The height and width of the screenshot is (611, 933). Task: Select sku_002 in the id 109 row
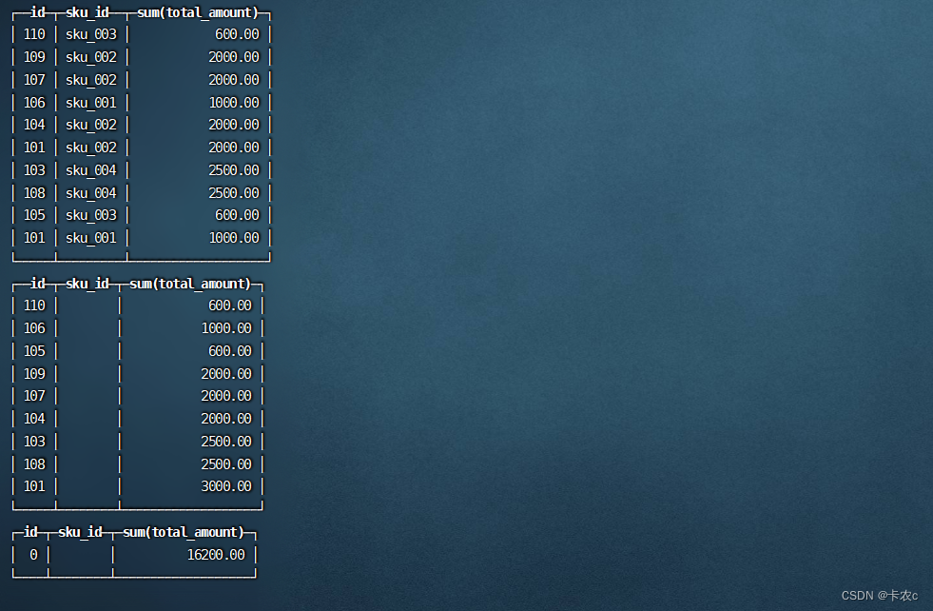tap(91, 57)
